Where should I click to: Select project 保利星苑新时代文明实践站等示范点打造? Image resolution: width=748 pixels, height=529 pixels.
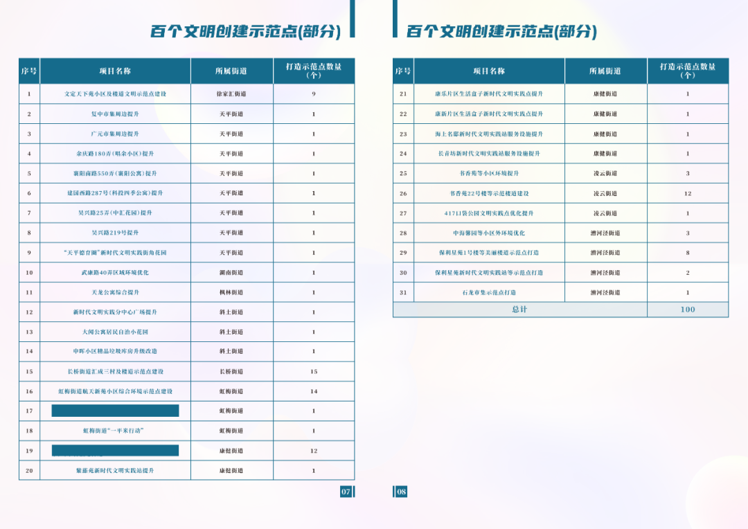pos(489,273)
